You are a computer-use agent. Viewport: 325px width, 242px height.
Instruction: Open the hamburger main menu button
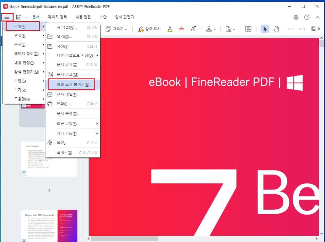[7, 17]
